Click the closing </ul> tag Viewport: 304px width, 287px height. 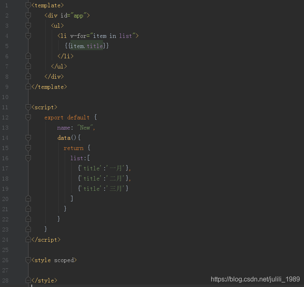coord(59,66)
